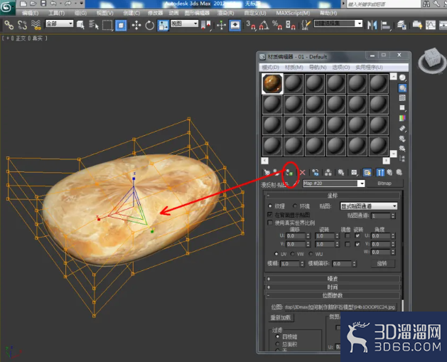Select the UV radio button
447x362 pixels.
click(x=276, y=254)
